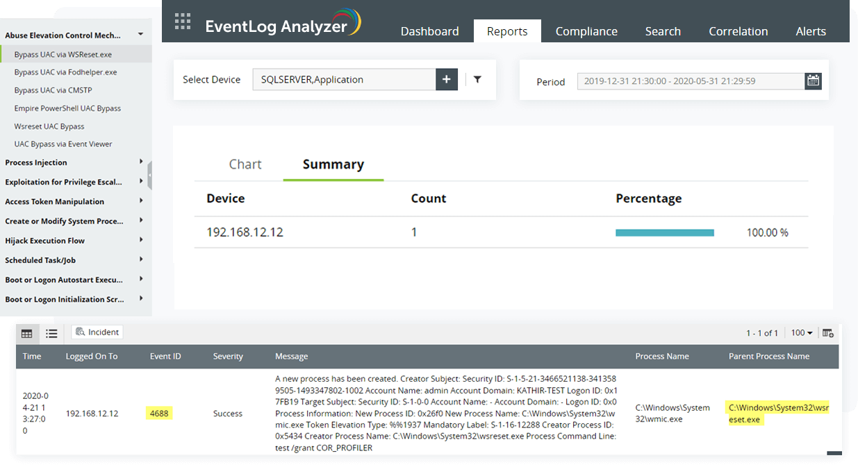This screenshot has width=858, height=467.
Task: Open the 100 rows-per-page dropdown
Action: 802,333
